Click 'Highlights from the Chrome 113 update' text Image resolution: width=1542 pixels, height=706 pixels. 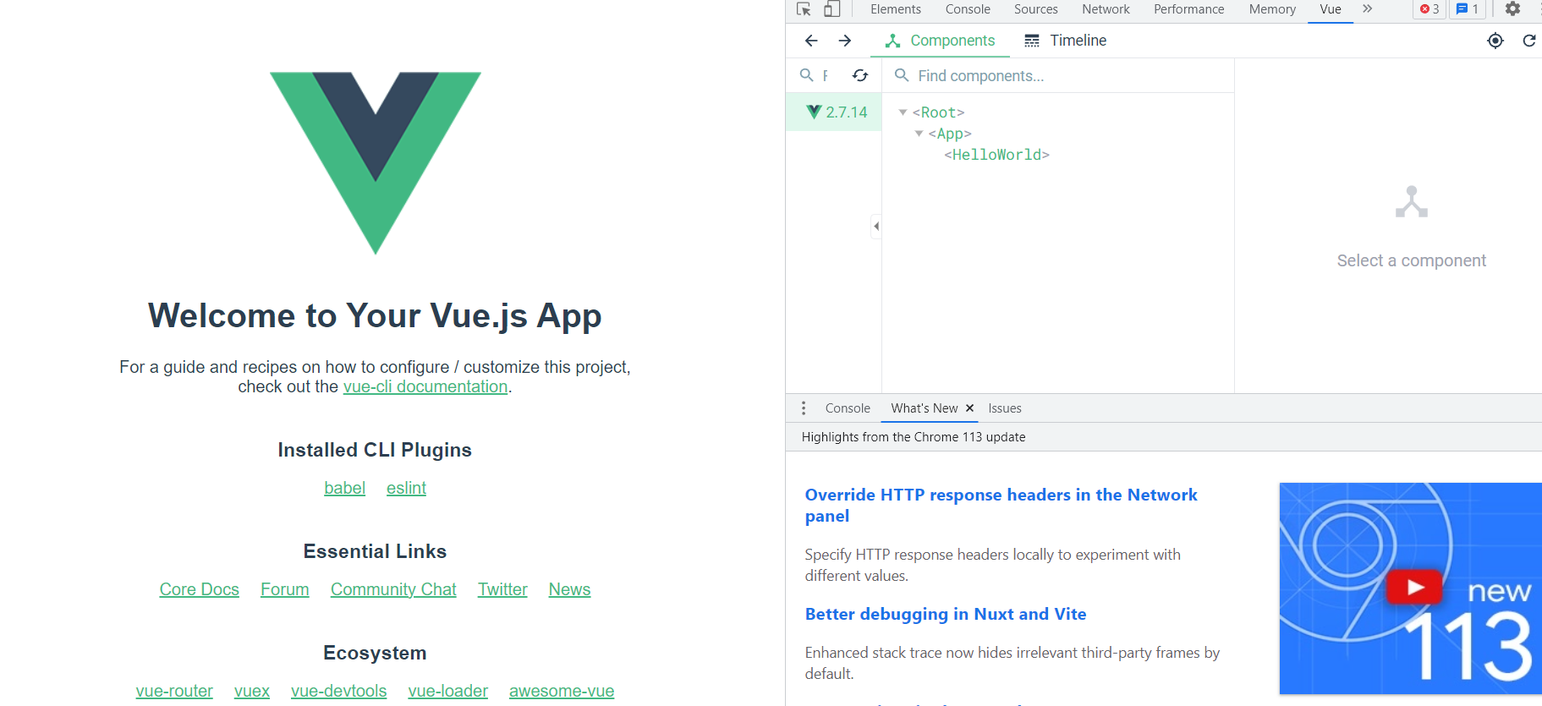914,437
